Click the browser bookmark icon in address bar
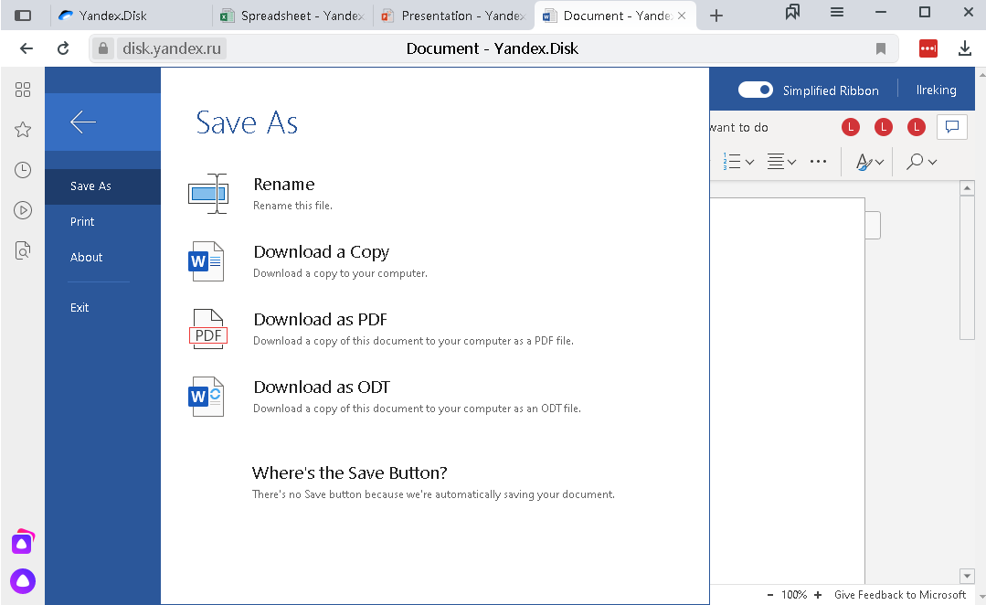 tap(880, 49)
